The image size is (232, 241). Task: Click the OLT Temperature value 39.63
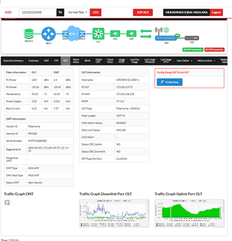pos(35,94)
